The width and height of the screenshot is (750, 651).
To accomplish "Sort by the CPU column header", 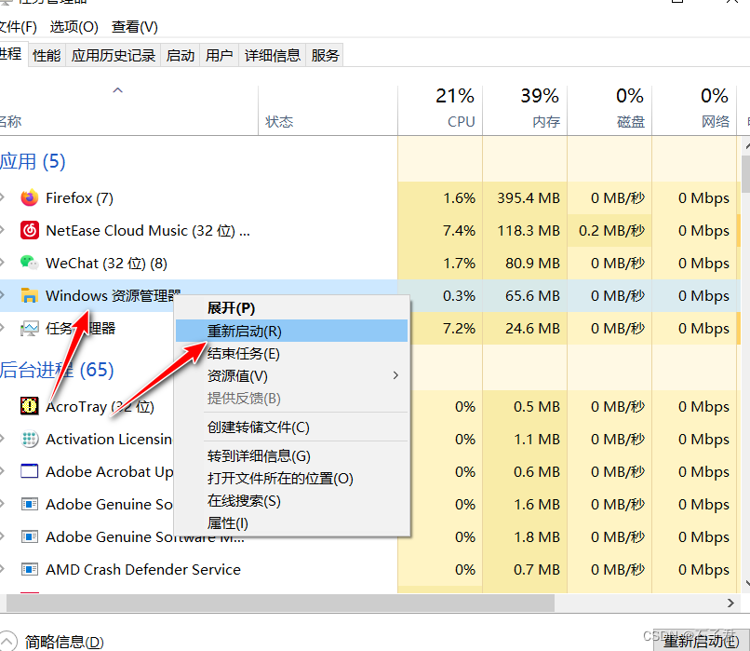I will click(440, 110).
